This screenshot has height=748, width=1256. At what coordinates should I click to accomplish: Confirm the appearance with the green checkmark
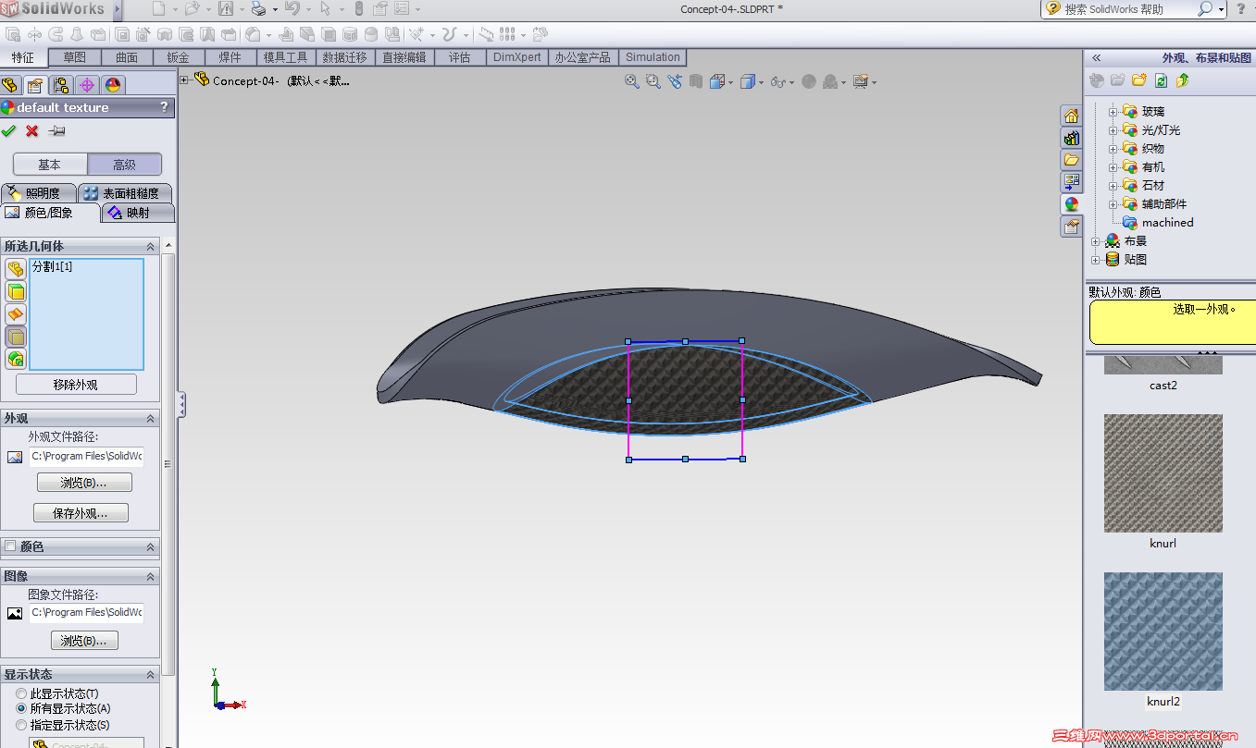(x=9, y=131)
